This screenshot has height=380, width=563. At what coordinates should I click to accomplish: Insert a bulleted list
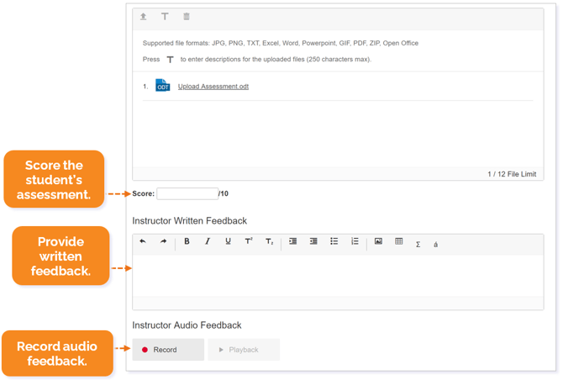click(x=334, y=242)
